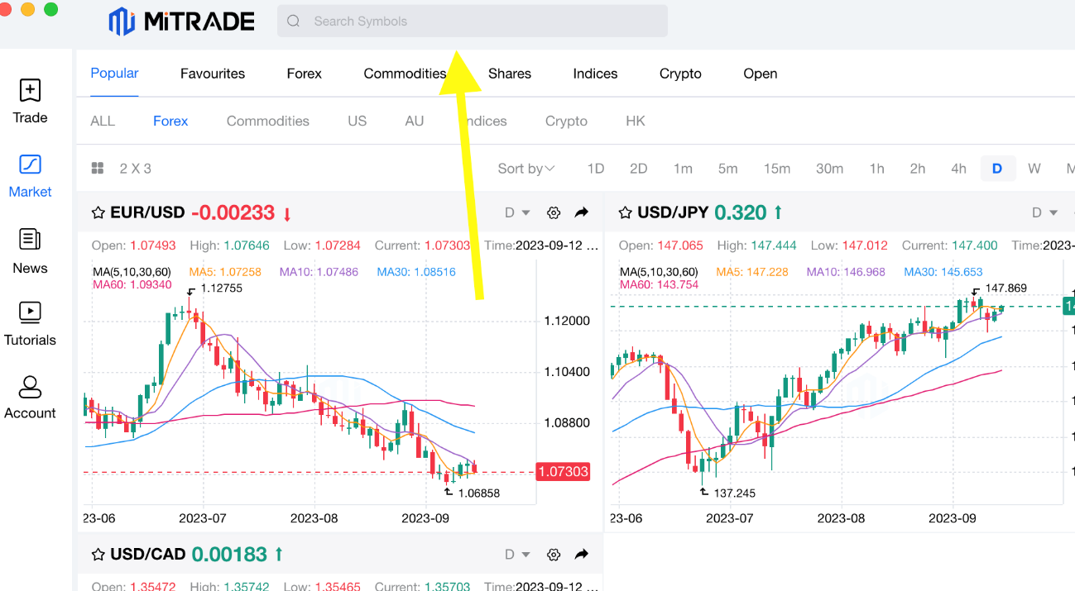The width and height of the screenshot is (1075, 591).
Task: Star the USD/CAD pair
Action: pyautogui.click(x=98, y=555)
